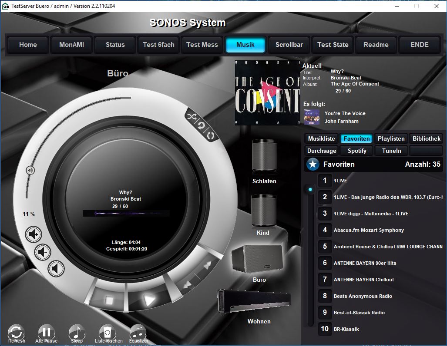The width and height of the screenshot is (447, 346).
Task: Click the ENDE button
Action: click(x=419, y=45)
